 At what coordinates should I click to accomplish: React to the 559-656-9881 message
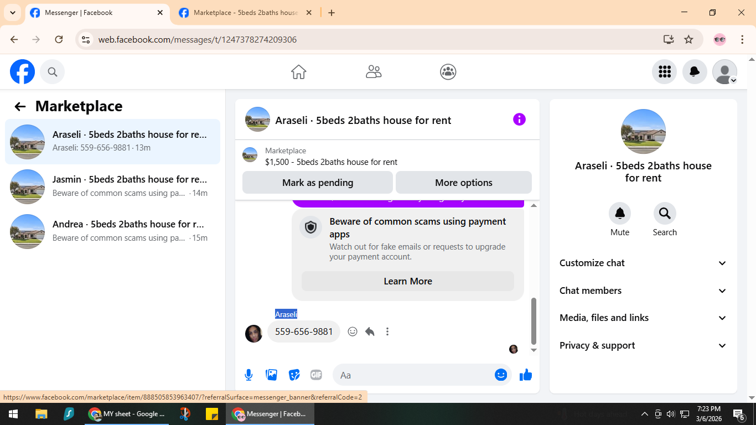(x=353, y=331)
